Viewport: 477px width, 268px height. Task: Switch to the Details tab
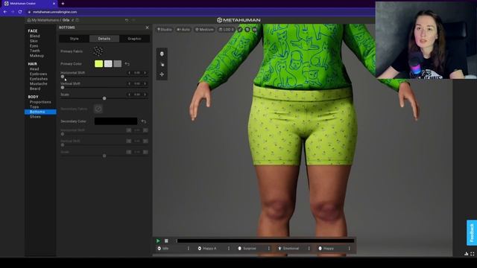104,39
